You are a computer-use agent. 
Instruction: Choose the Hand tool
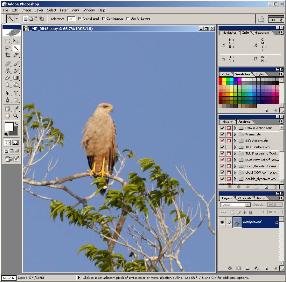pos(8,116)
